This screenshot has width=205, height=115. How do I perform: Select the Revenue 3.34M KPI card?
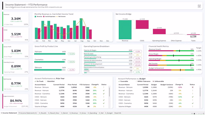[x=16, y=19]
